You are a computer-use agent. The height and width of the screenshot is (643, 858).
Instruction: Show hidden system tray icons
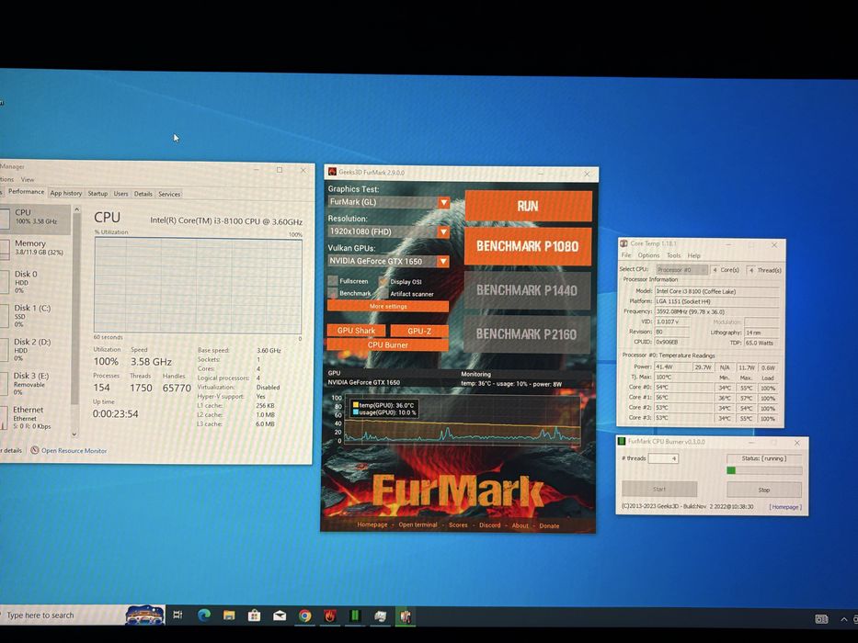(844, 619)
